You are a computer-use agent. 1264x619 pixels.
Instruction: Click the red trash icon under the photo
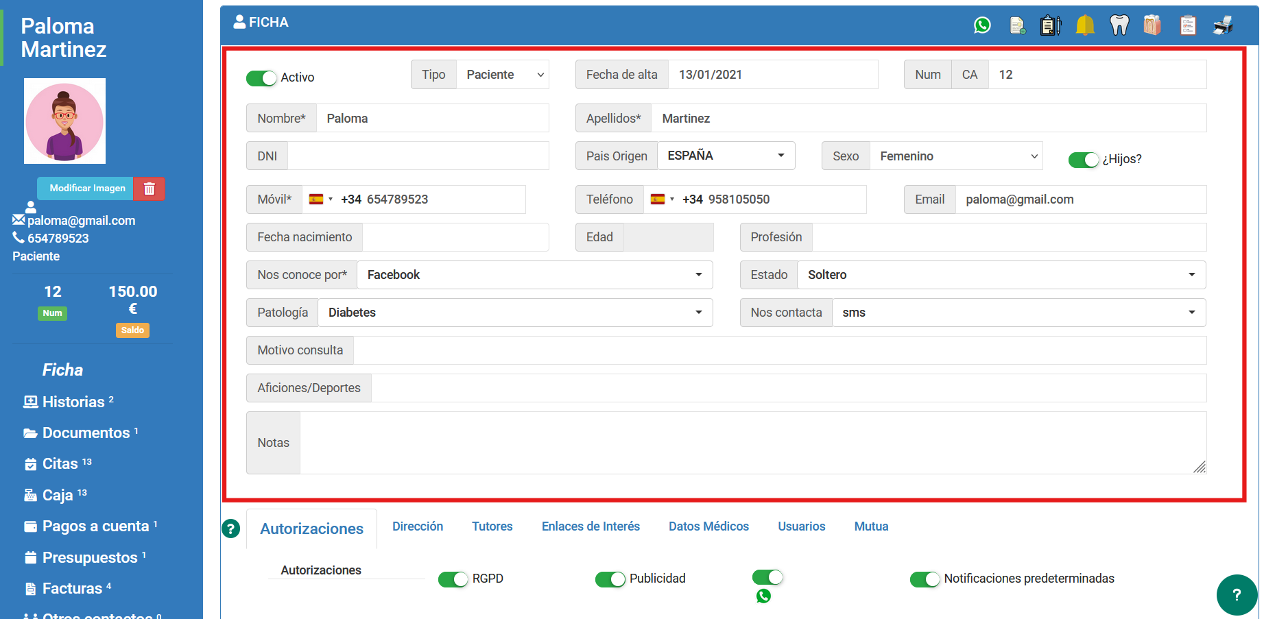(x=150, y=189)
